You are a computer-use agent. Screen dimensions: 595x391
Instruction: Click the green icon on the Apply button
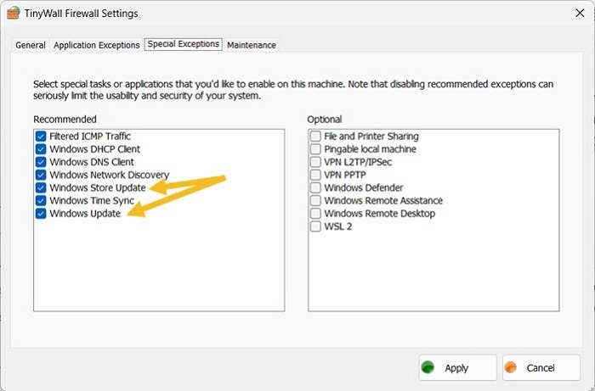click(428, 367)
